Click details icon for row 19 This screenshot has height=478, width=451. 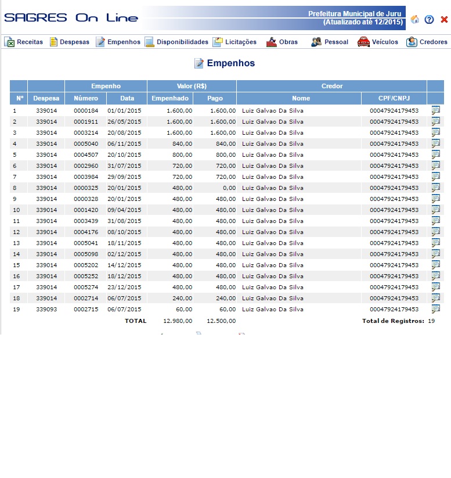pos(435,309)
